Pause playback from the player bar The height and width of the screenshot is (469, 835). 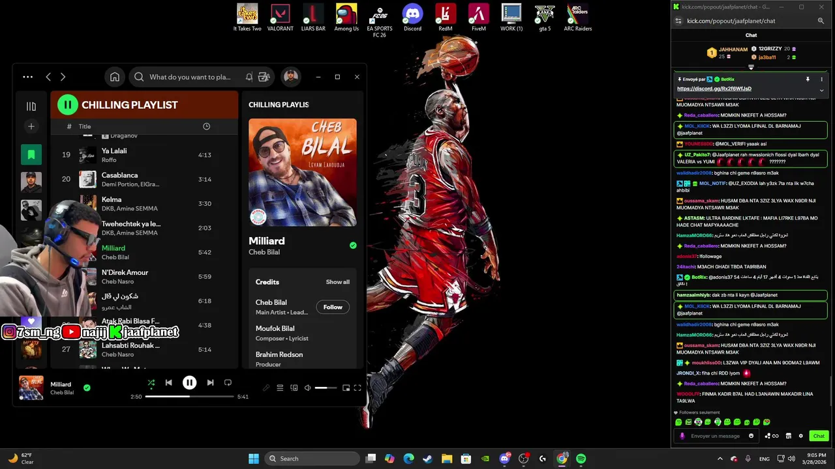(x=189, y=383)
